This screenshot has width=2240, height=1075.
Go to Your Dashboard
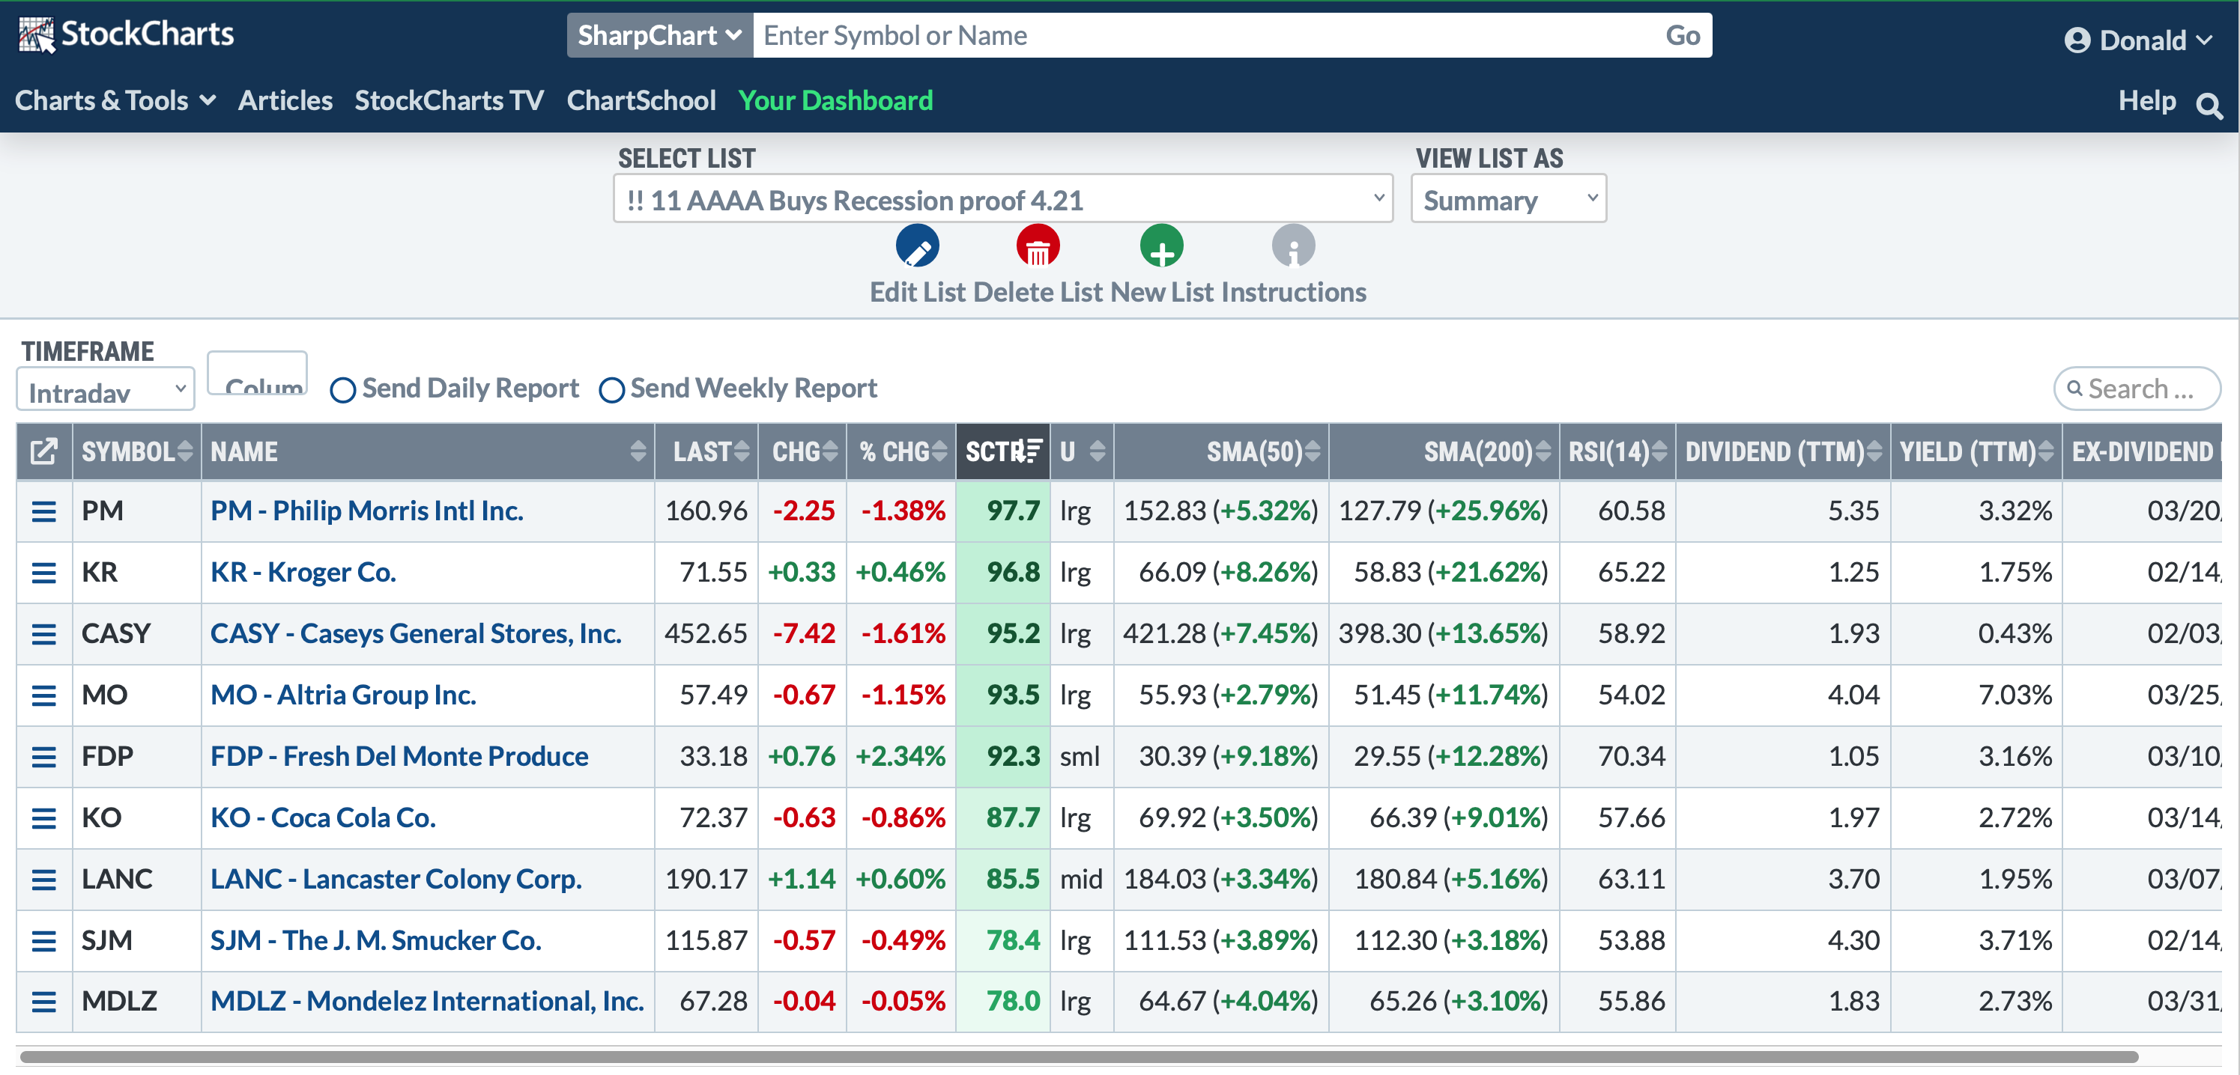tap(835, 101)
